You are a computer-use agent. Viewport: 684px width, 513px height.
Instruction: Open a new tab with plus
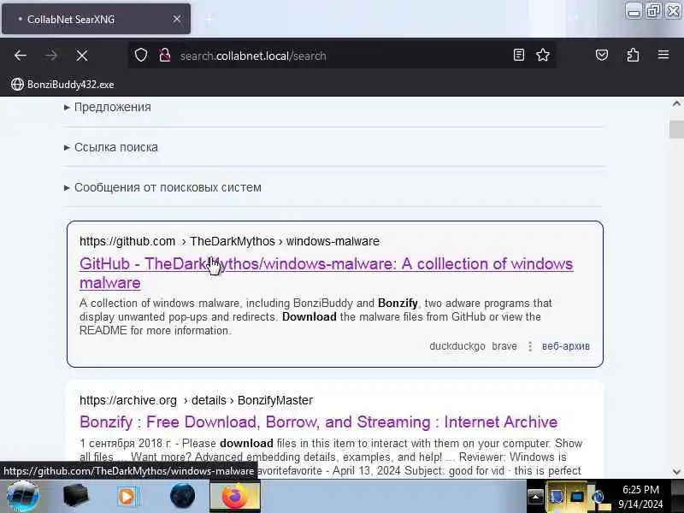[209, 19]
